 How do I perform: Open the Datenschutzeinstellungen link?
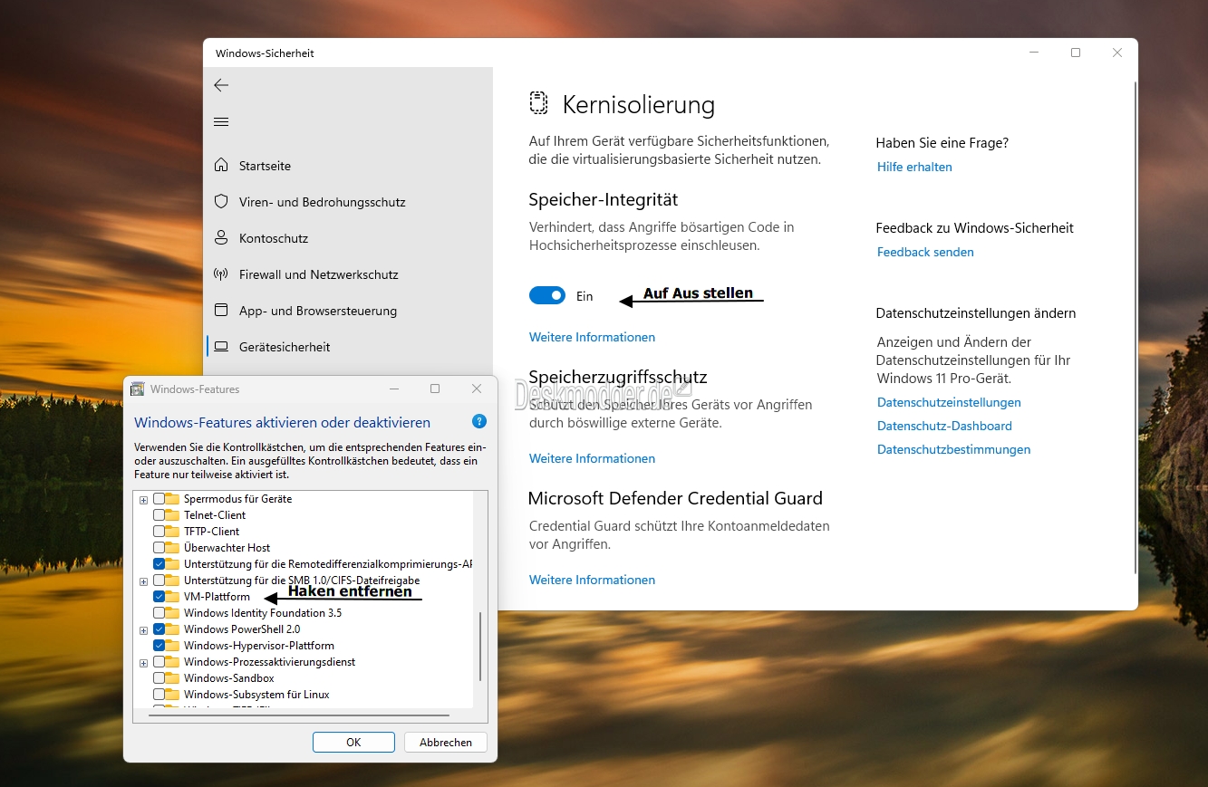tap(949, 402)
